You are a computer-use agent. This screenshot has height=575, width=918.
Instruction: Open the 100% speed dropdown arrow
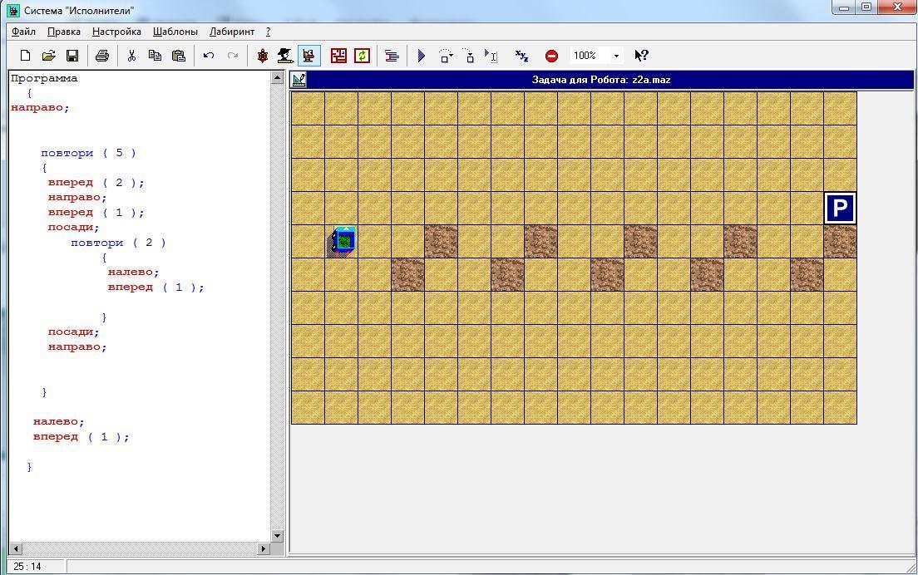pos(616,56)
